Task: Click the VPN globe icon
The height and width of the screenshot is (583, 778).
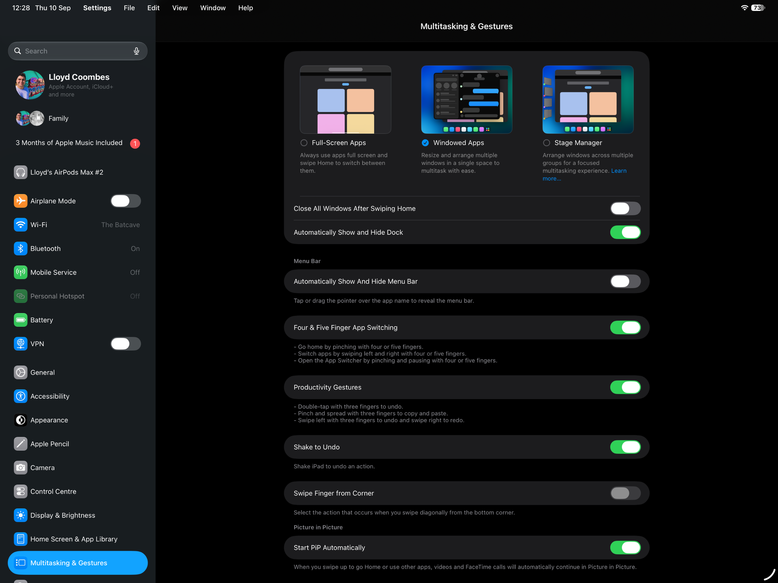Action: [x=21, y=344]
